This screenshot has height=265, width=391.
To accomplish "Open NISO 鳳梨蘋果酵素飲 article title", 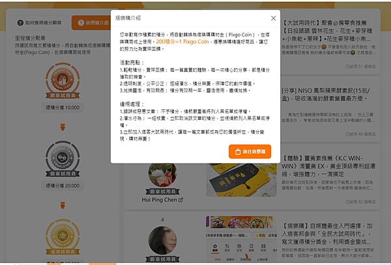I will pyautogui.click(x=326, y=94).
